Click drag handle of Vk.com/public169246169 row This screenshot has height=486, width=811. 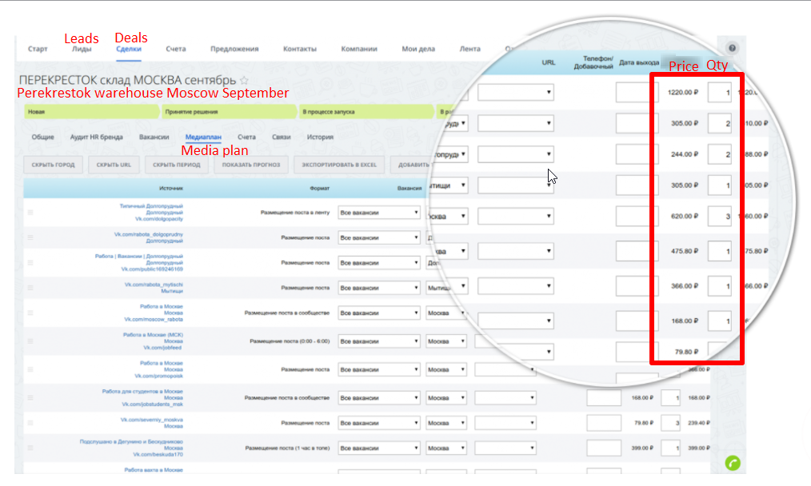click(x=30, y=263)
